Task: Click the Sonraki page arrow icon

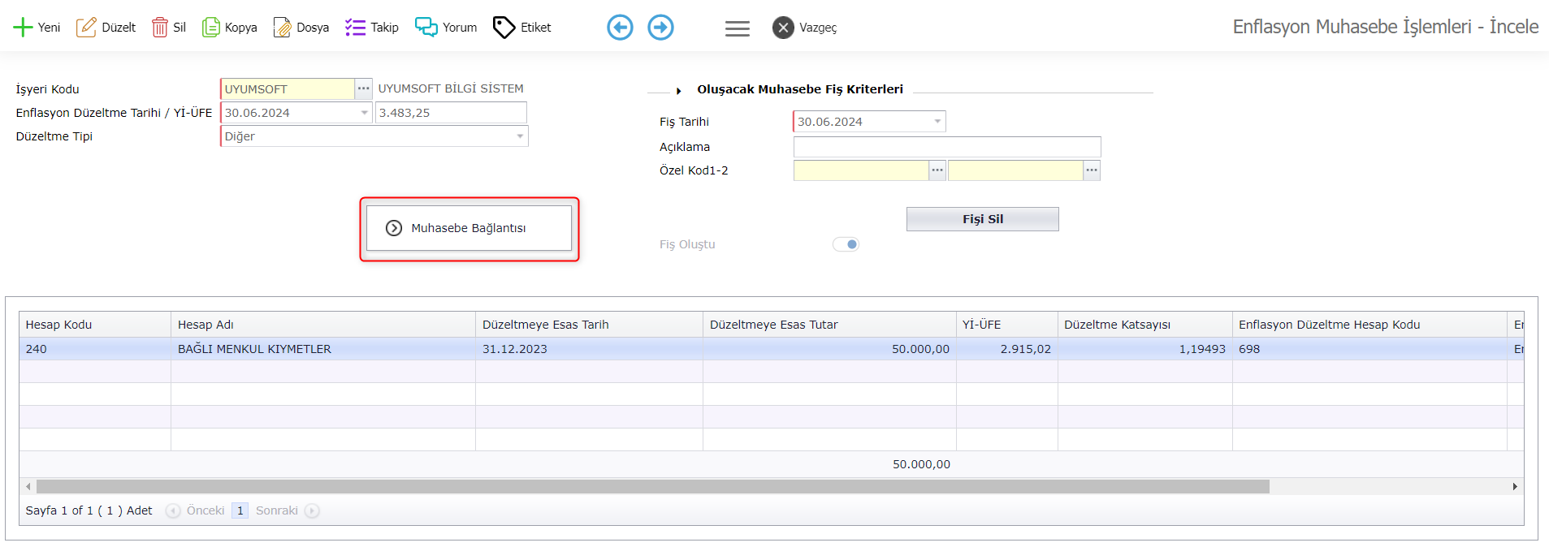Action: pos(312,510)
